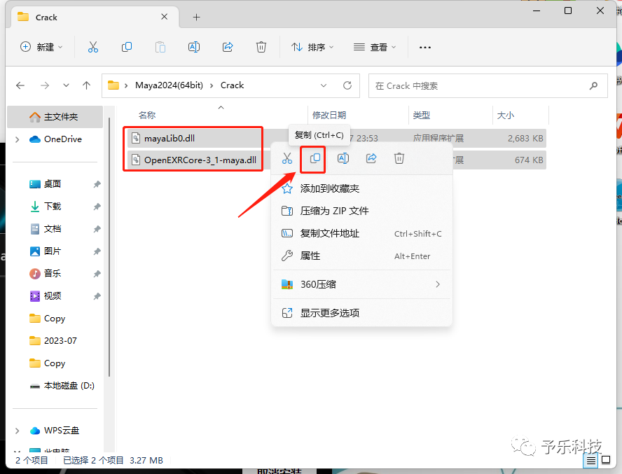622x474 pixels.
Task: Open the 2023-07 sidebar folder
Action: (x=53, y=341)
